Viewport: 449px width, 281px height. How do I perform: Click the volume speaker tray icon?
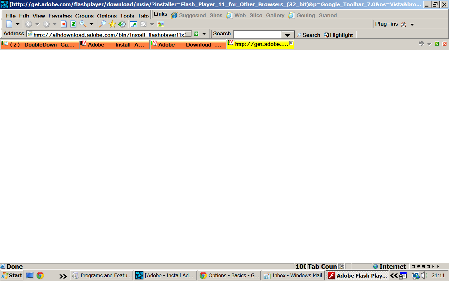tap(424, 275)
